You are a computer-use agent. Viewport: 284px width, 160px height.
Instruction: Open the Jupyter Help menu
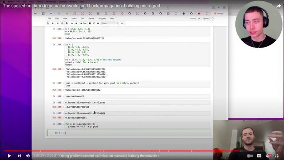coord(112,19)
